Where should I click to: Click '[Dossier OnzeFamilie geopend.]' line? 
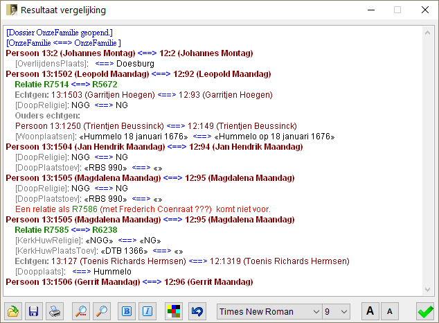60,33
